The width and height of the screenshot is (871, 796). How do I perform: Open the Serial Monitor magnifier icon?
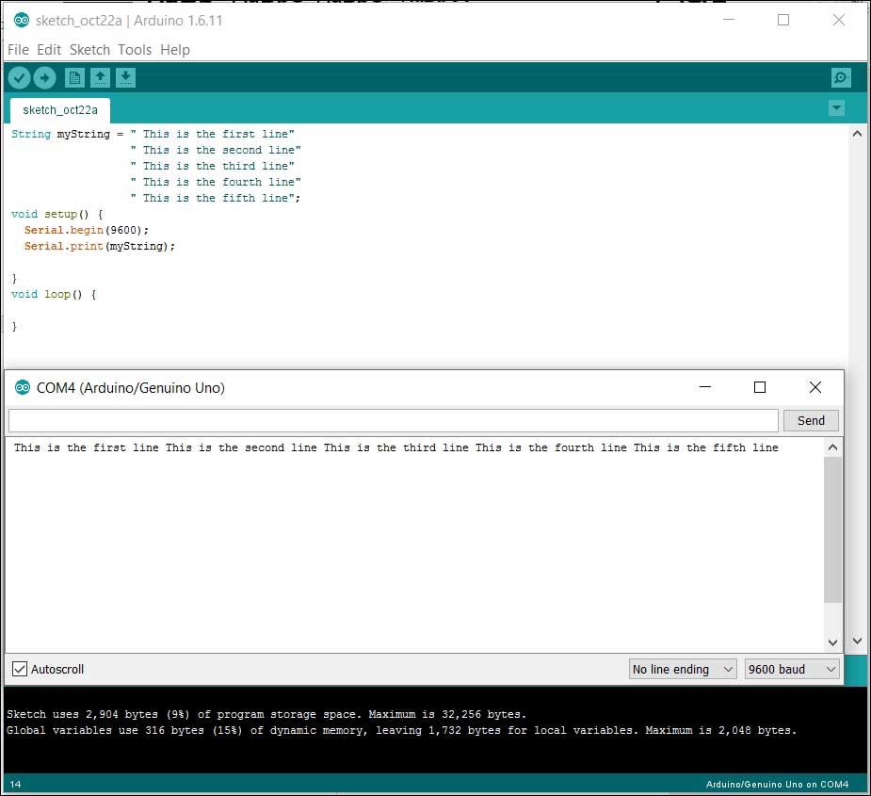coord(841,78)
